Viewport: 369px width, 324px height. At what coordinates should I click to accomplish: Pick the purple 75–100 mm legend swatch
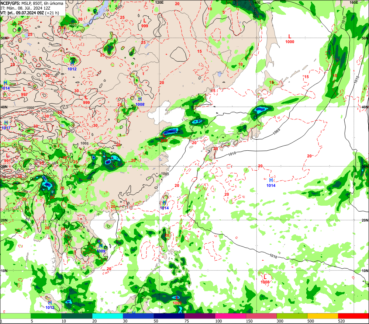click(x=200, y=316)
